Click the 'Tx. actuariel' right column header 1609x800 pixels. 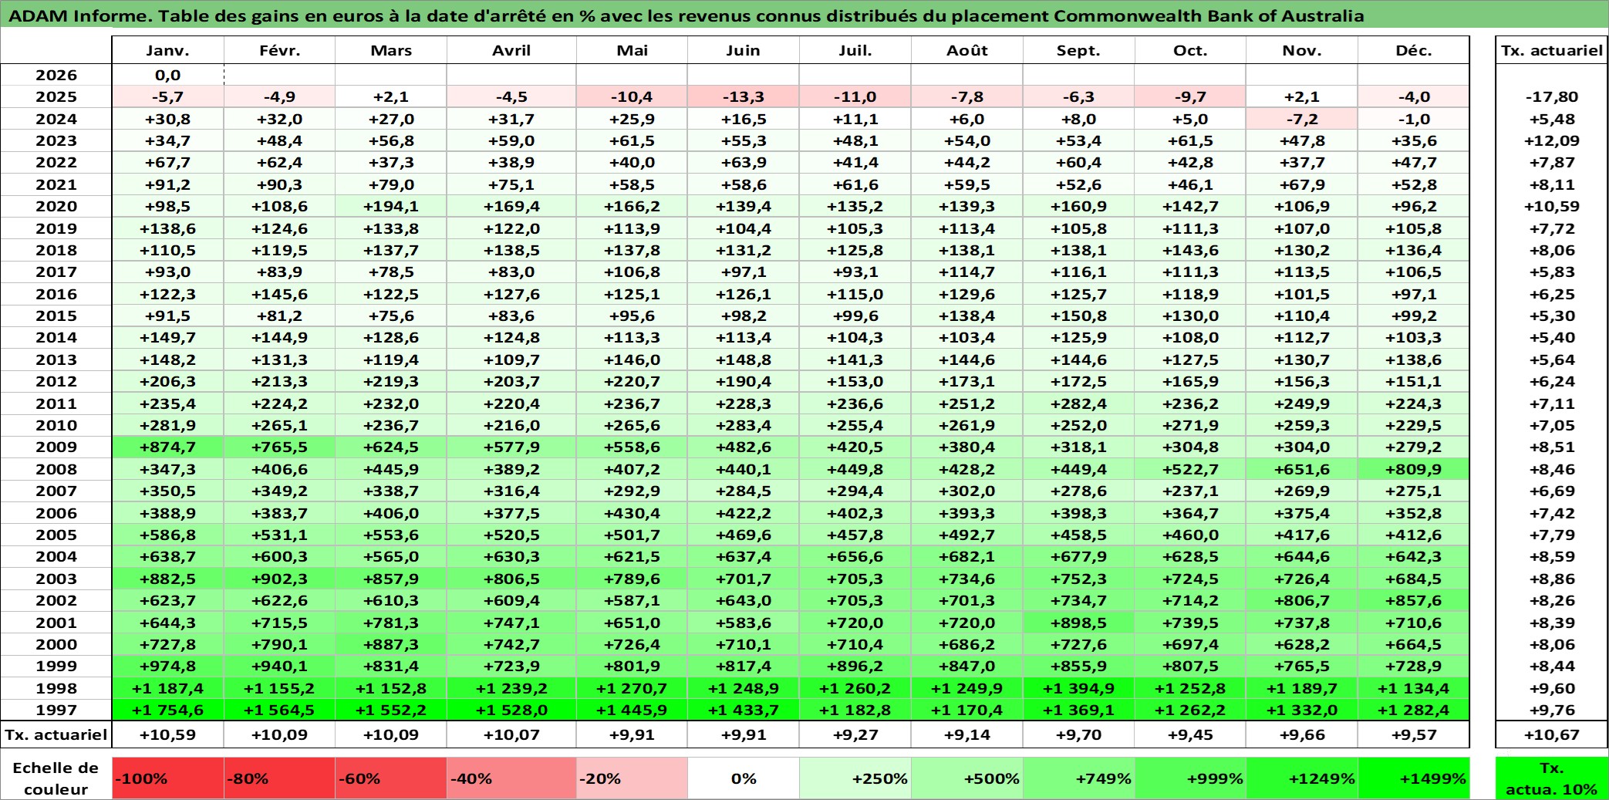click(x=1551, y=50)
